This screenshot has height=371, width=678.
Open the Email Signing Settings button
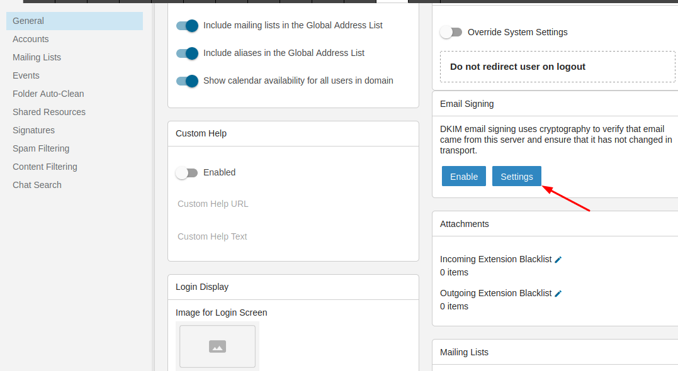coord(516,176)
